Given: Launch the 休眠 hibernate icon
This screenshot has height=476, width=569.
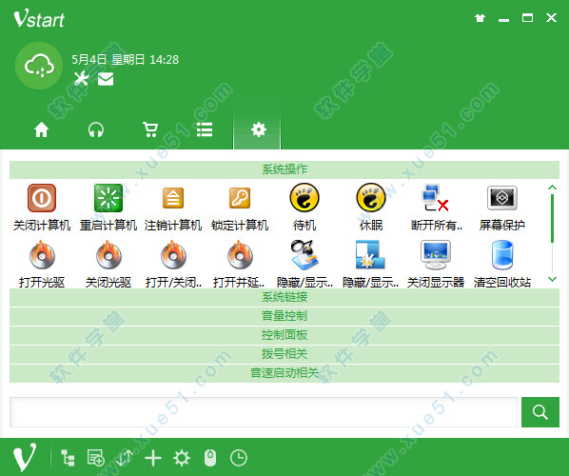Looking at the screenshot, I should tap(371, 198).
